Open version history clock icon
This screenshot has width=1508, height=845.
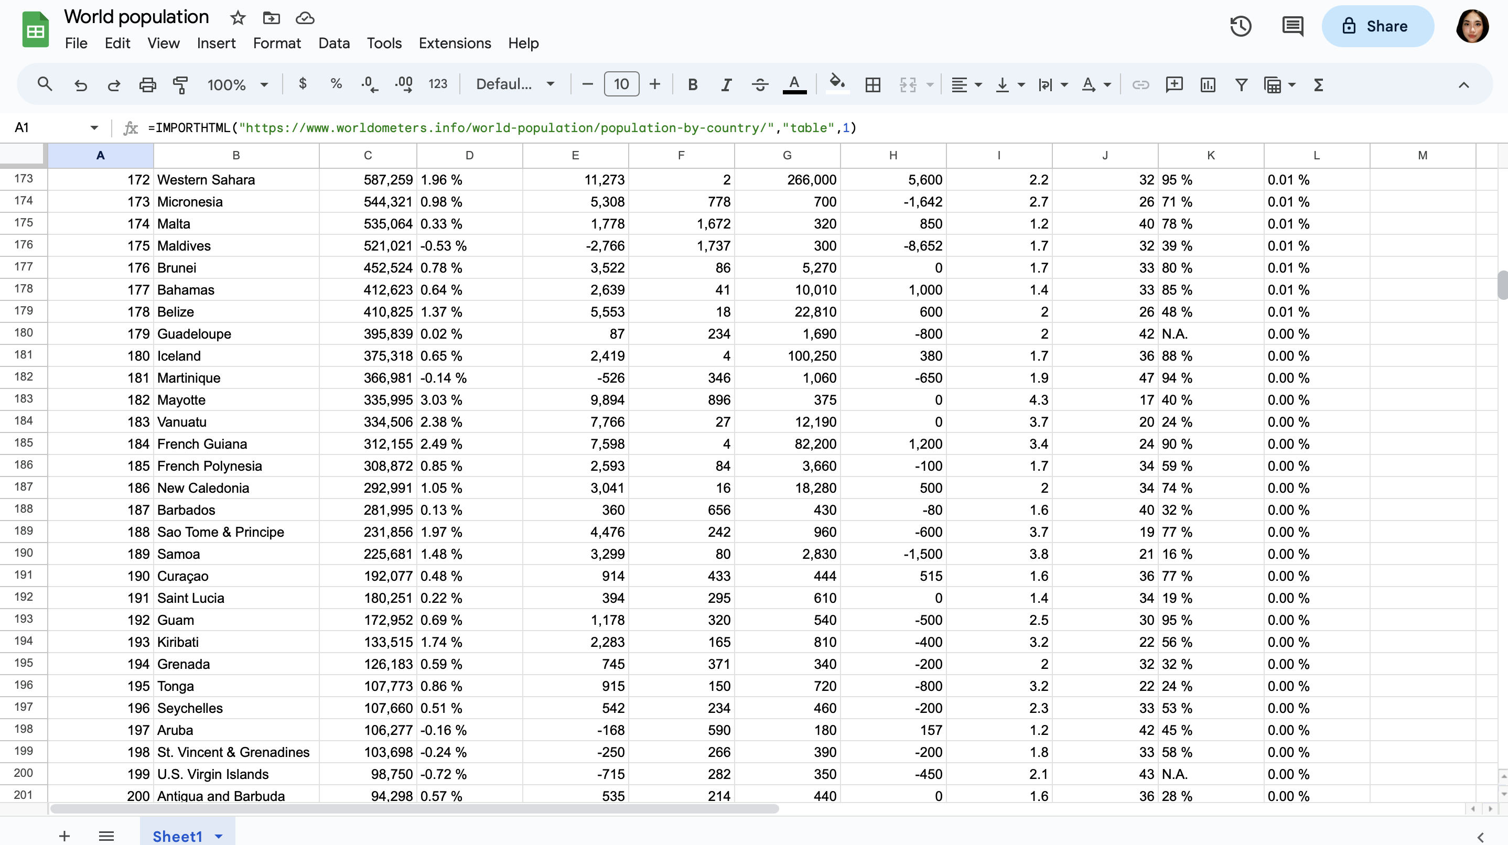[x=1241, y=26]
